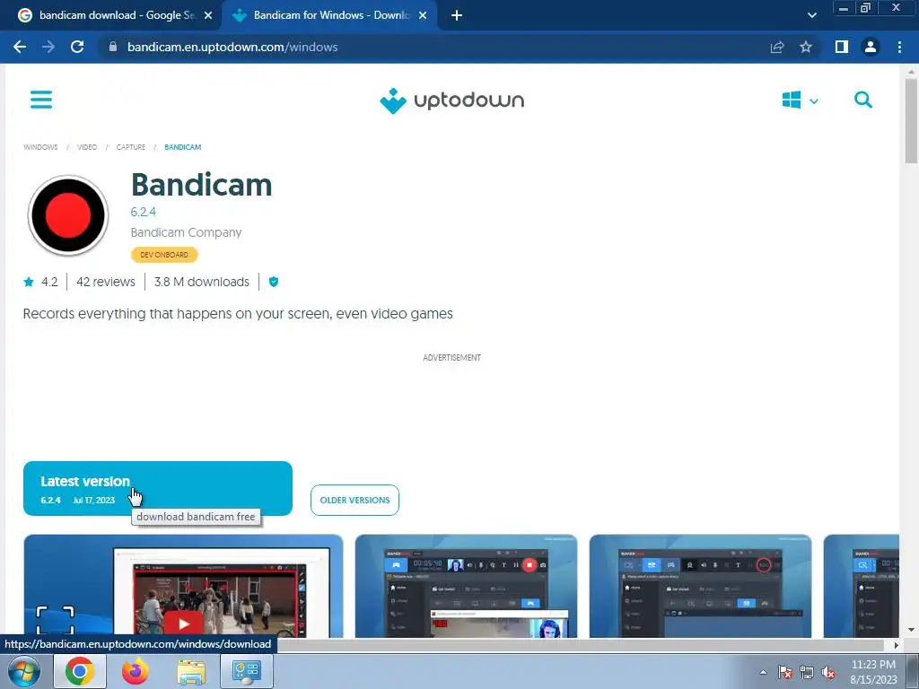The height and width of the screenshot is (689, 919).
Task: Click the search magnifier icon
Action: click(x=862, y=100)
